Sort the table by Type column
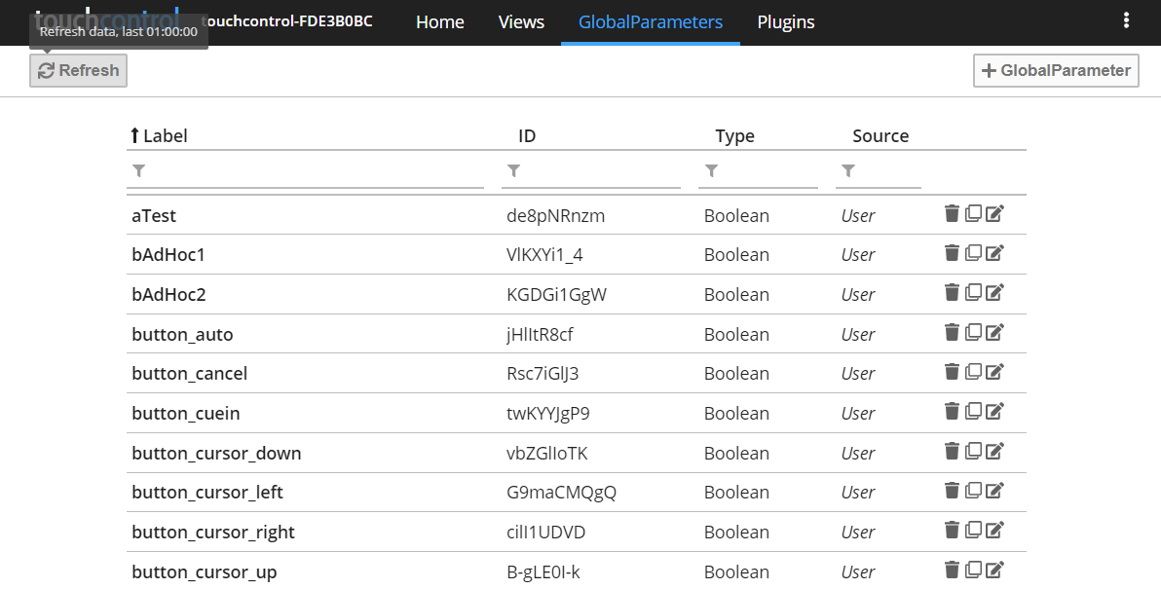This screenshot has height=589, width=1161. tap(734, 136)
